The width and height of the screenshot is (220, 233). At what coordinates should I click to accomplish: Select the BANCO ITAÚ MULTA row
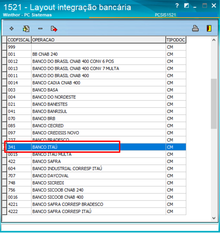pos(94,154)
